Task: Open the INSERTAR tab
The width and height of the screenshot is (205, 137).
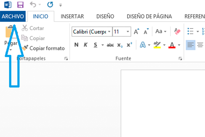Action: click(x=72, y=16)
